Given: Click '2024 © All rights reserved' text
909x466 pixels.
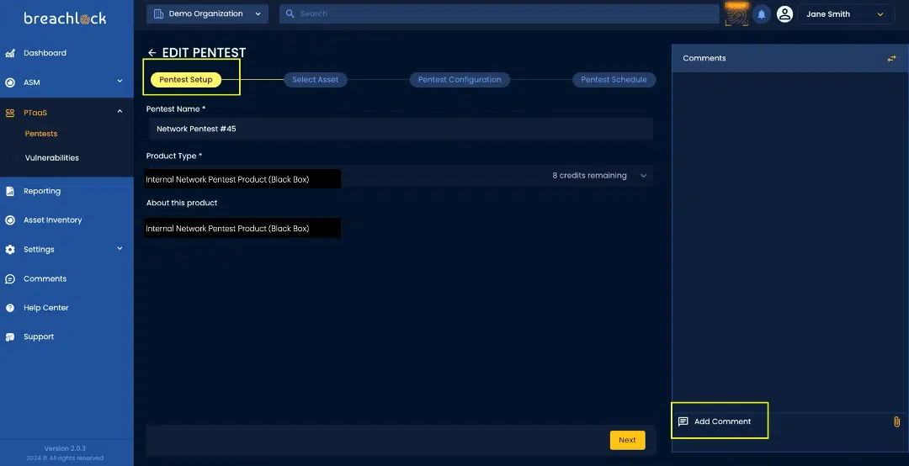Looking at the screenshot, I should (65, 458).
